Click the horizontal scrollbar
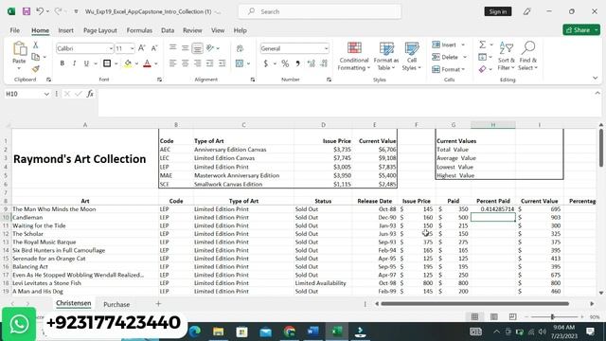This screenshot has width=606, height=341. [474, 304]
